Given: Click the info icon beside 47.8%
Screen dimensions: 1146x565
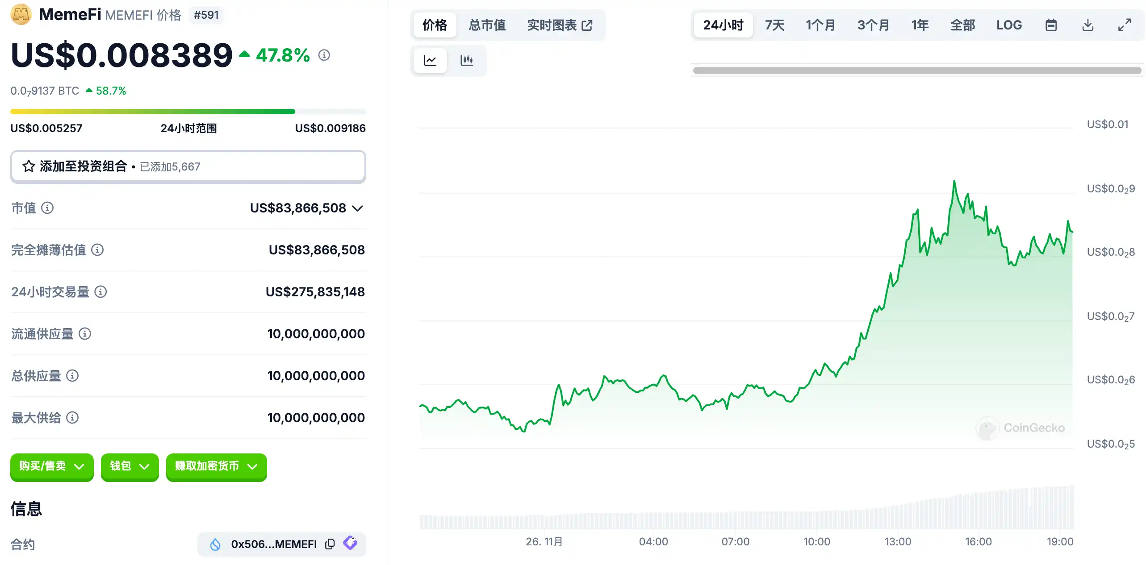Looking at the screenshot, I should coord(324,55).
